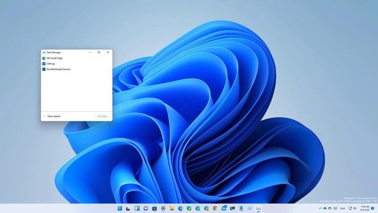The height and width of the screenshot is (213, 378).
Task: Select Microsoft Edge in Task Manager list
Action: click(x=76, y=58)
